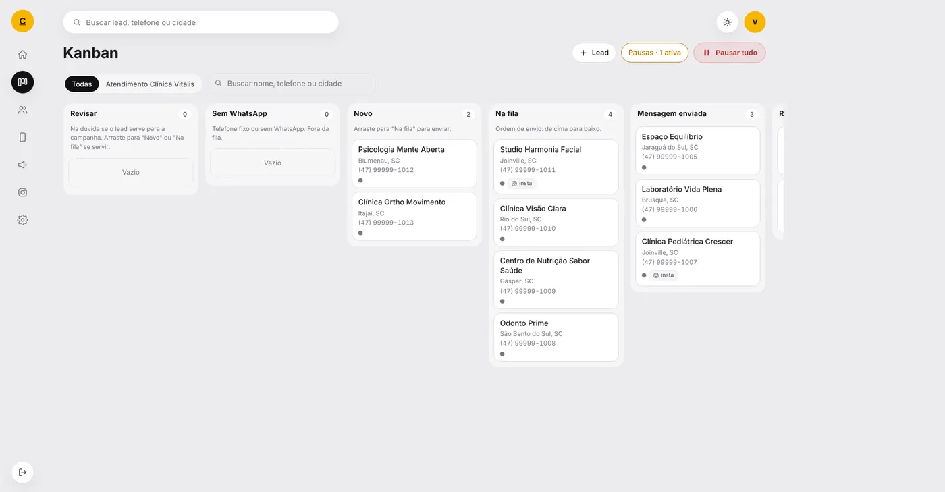Click the logout icon at sidebar bottom

coord(22,472)
